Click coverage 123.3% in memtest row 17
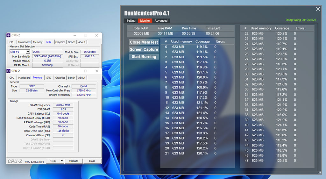Image resolution: width=326 pixels, height=179 pixels. [x=202, y=133]
